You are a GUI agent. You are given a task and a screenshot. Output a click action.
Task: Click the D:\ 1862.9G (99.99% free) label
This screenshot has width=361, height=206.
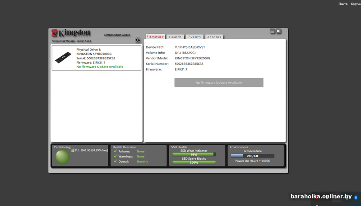pos(92,150)
